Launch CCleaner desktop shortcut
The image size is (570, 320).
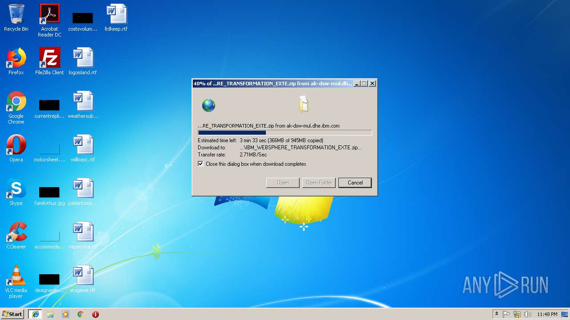[16, 236]
